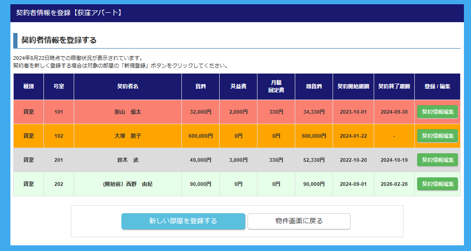The width and height of the screenshot is (471, 251).
Task: Click the 契約者情報を登録する section heading
Action: (x=59, y=41)
